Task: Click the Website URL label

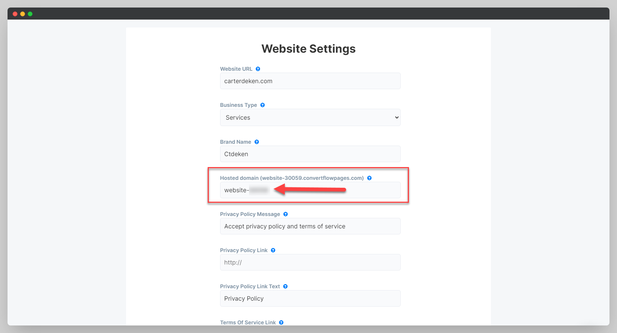Action: tap(236, 69)
